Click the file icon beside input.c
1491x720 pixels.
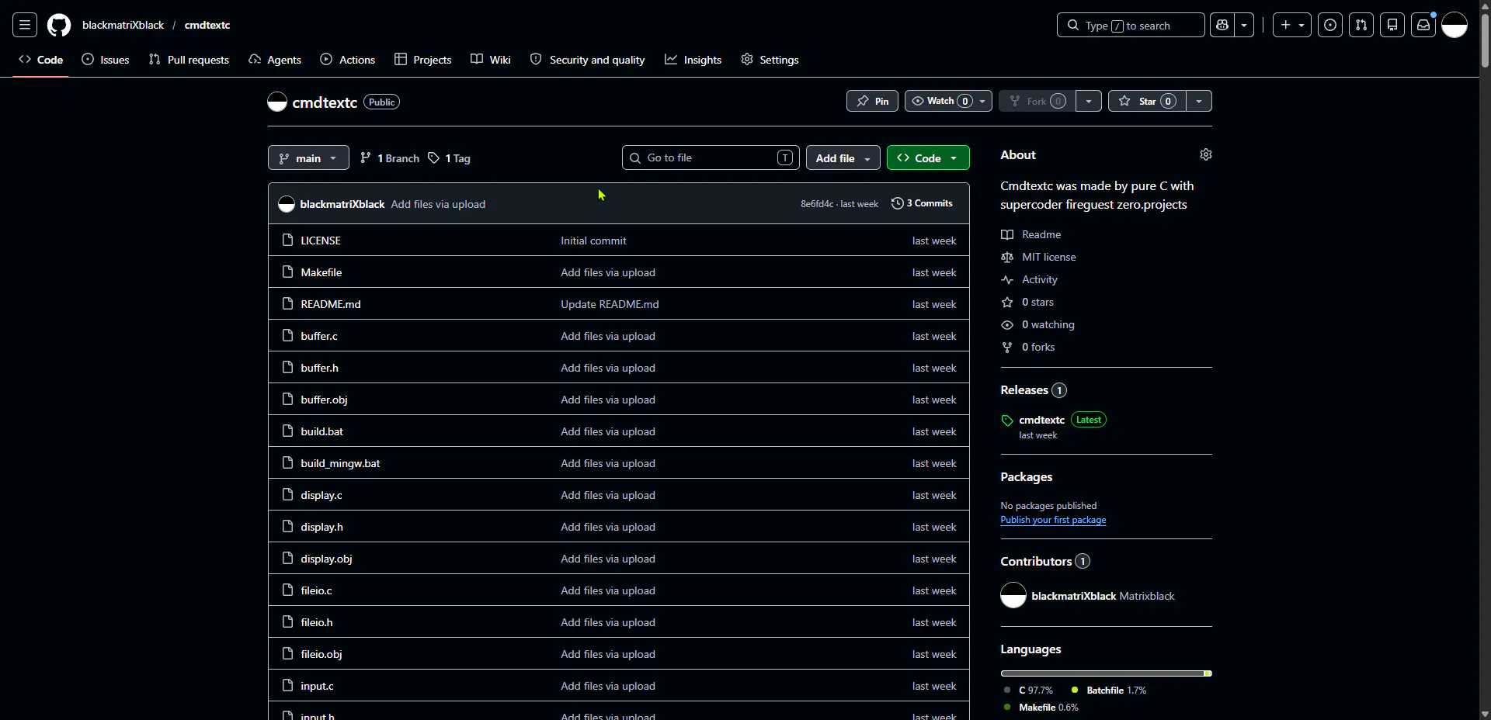pyautogui.click(x=287, y=685)
